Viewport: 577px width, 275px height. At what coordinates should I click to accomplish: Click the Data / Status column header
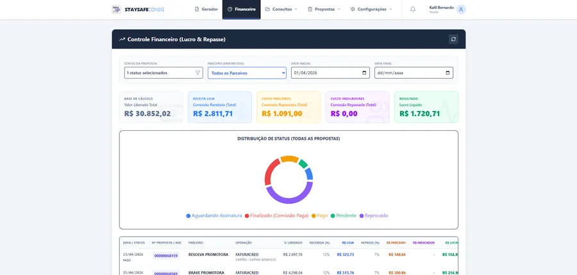(x=134, y=242)
